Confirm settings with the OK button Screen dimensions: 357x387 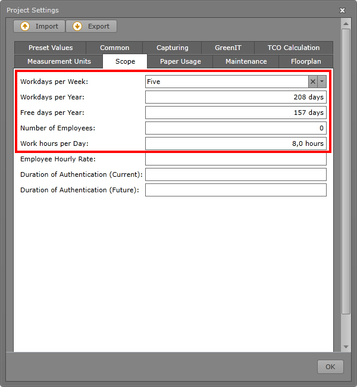point(330,367)
